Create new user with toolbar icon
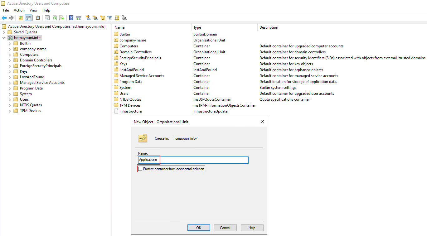The image size is (427, 236). [88, 18]
